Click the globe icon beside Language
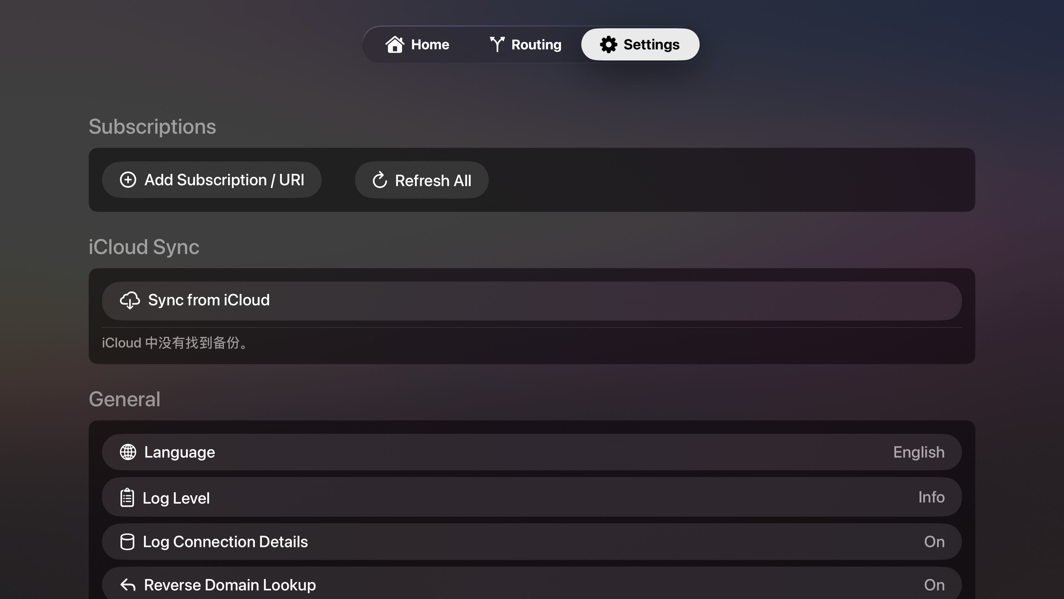 pyautogui.click(x=128, y=452)
